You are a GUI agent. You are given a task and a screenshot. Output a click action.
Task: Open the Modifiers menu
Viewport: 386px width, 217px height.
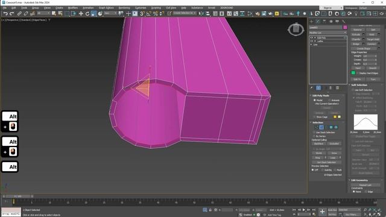coord(72,8)
